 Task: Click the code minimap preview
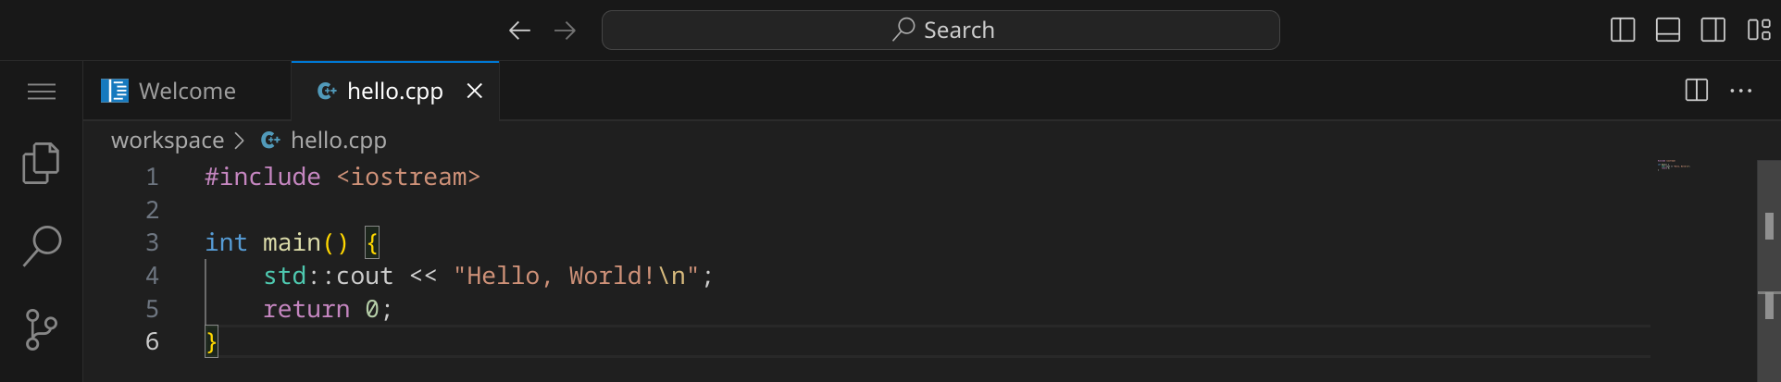(1673, 166)
